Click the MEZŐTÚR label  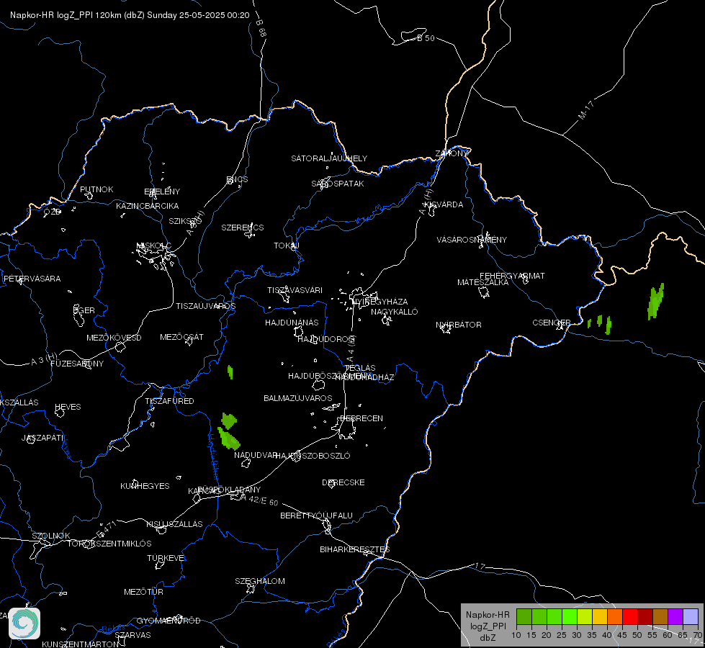(x=143, y=592)
